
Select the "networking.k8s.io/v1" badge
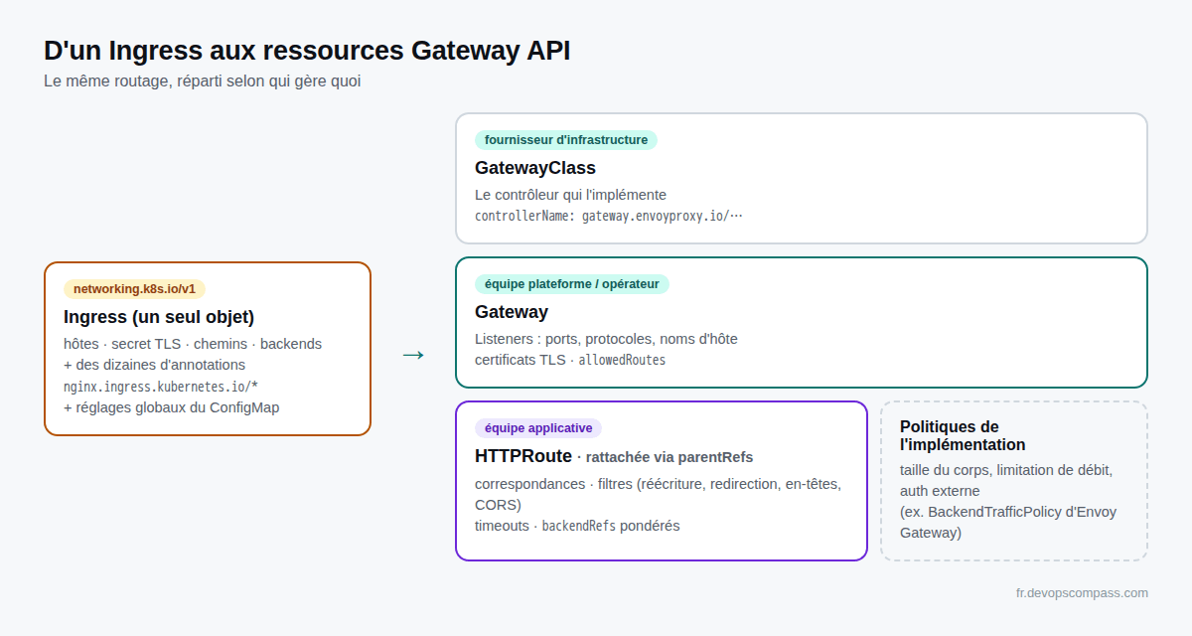click(135, 289)
